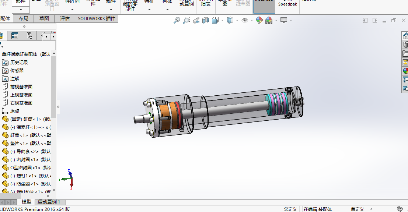Click the Previous View icon

pyautogui.click(x=196, y=20)
